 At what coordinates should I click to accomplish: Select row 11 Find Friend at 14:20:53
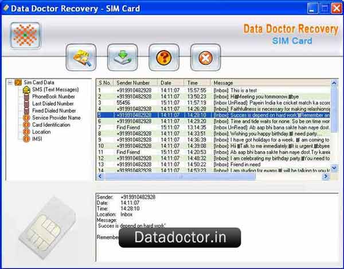point(213,152)
